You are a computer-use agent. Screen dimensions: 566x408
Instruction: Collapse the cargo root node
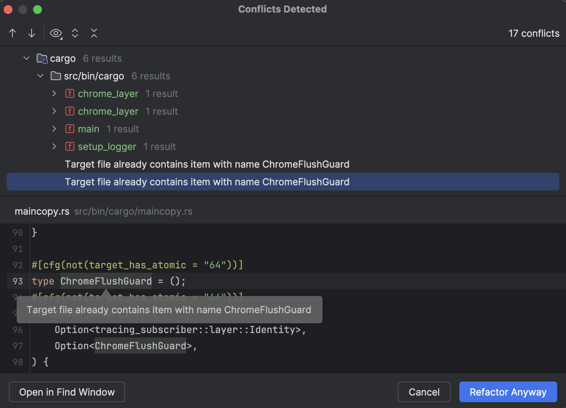point(26,58)
